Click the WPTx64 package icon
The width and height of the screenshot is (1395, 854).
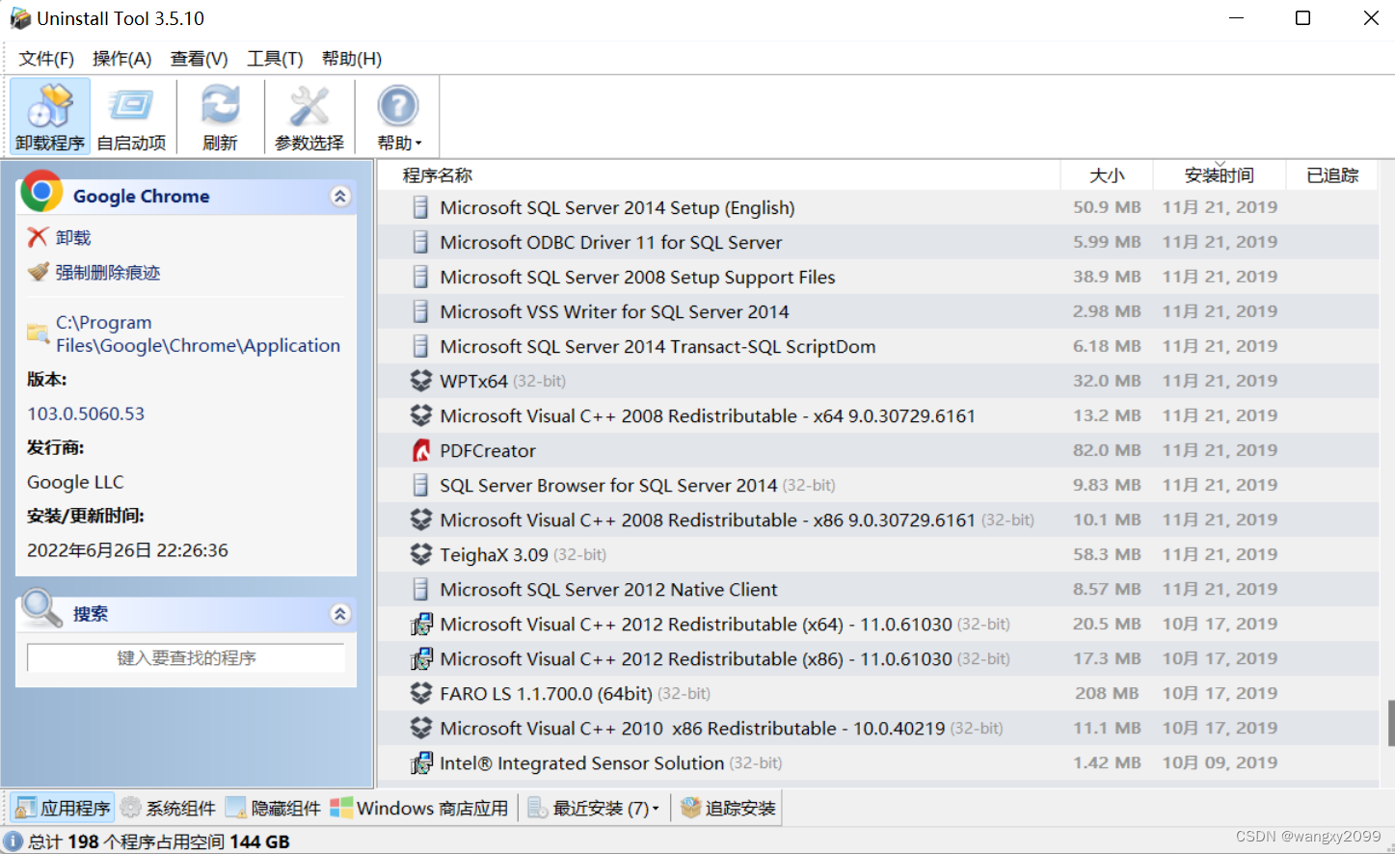420,381
